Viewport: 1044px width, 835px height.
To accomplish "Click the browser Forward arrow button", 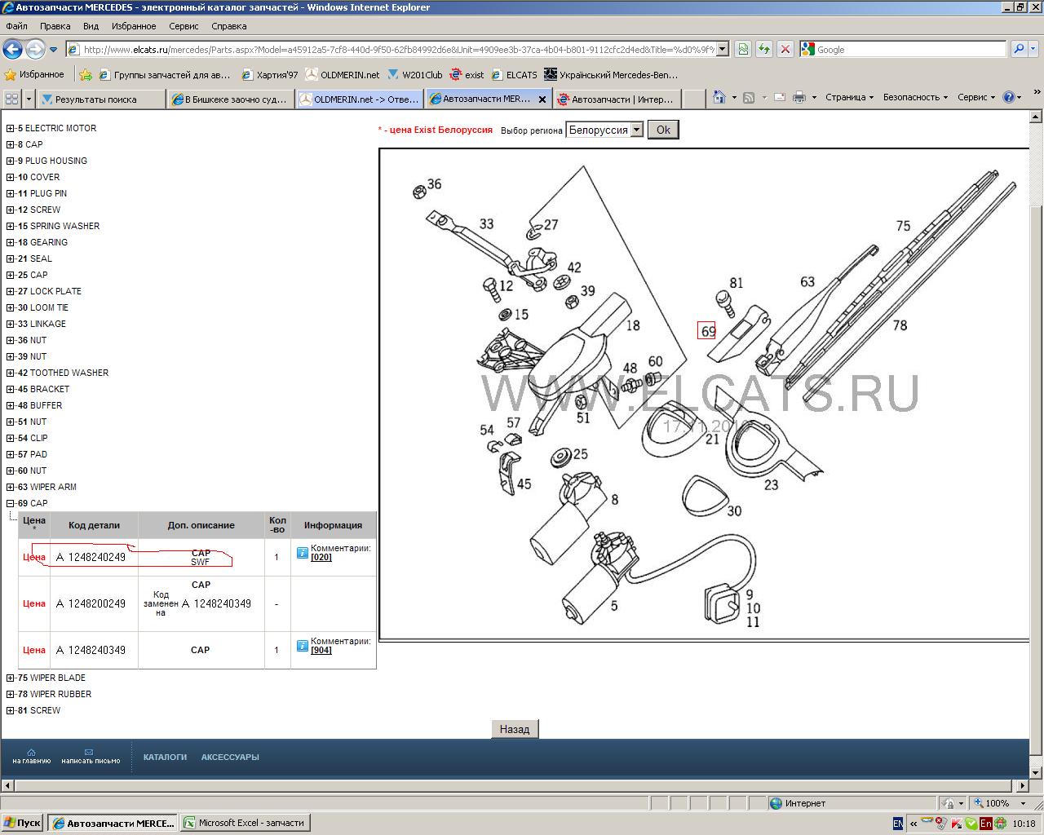I will (x=34, y=50).
